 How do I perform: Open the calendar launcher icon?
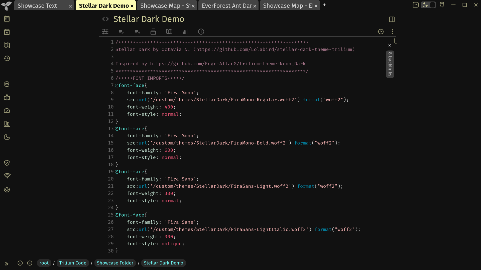click(7, 19)
